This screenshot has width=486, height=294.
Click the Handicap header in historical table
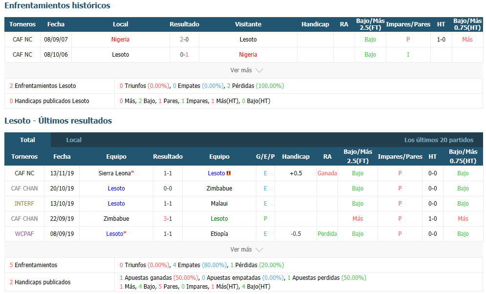click(315, 24)
